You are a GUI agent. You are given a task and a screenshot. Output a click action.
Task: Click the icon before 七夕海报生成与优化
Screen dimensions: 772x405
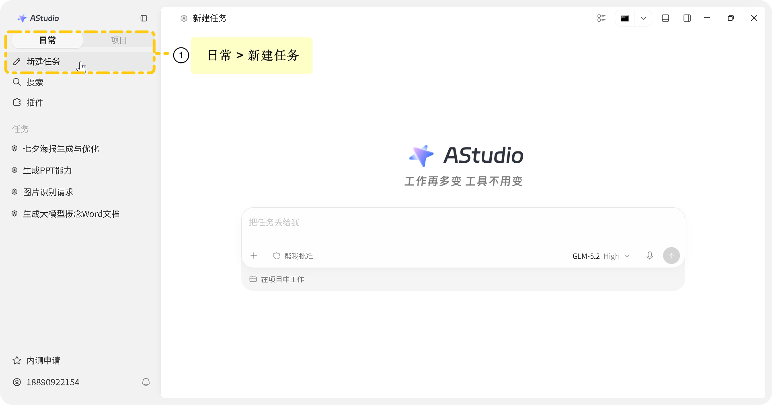(14, 149)
